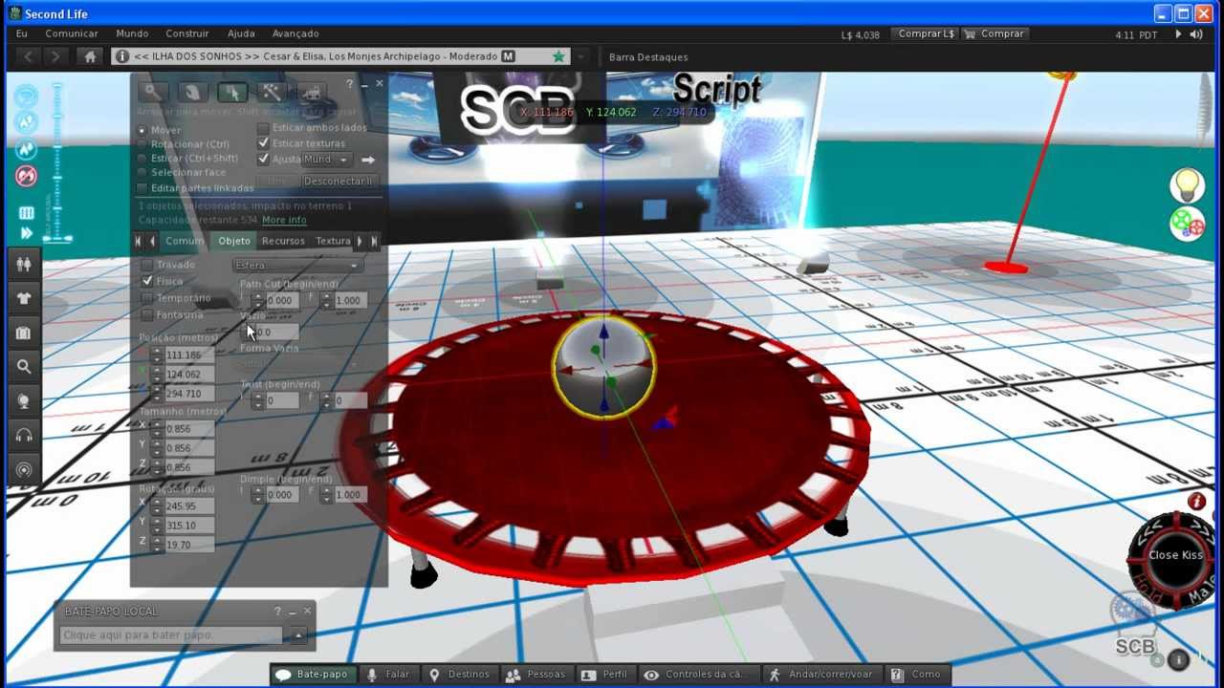1224x688 pixels.
Task: Open the Eu menu
Action: click(22, 33)
